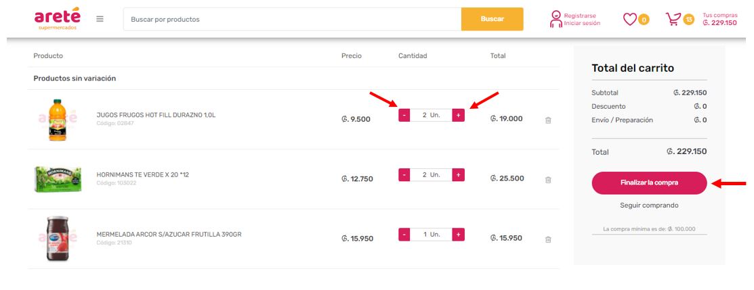Screen dimensions: 754x290
Task: Click the Areté supermercados logo
Action: pyautogui.click(x=57, y=18)
